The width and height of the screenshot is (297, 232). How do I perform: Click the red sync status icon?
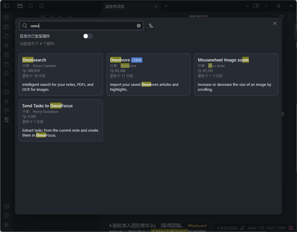291,228
